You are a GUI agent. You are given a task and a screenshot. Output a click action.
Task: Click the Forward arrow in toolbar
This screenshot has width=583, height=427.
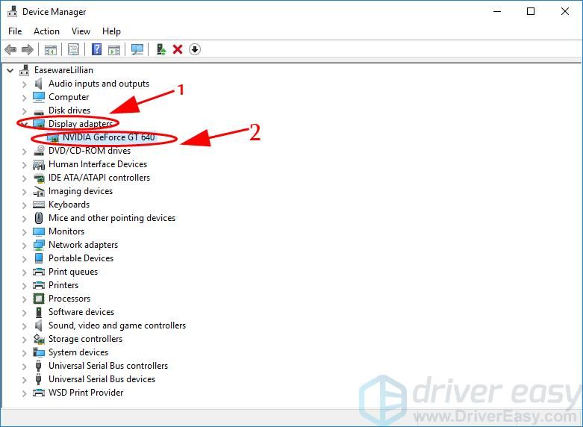click(x=28, y=50)
